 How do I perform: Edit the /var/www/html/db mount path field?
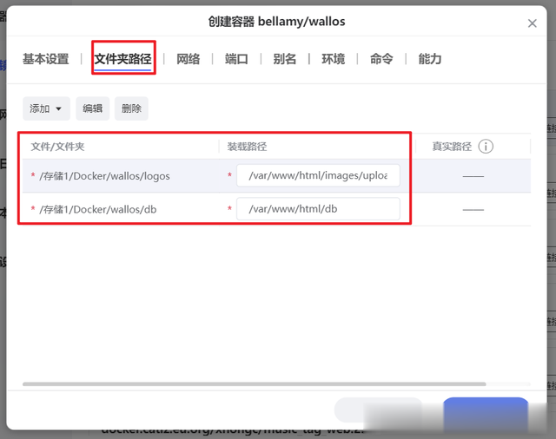tap(318, 209)
